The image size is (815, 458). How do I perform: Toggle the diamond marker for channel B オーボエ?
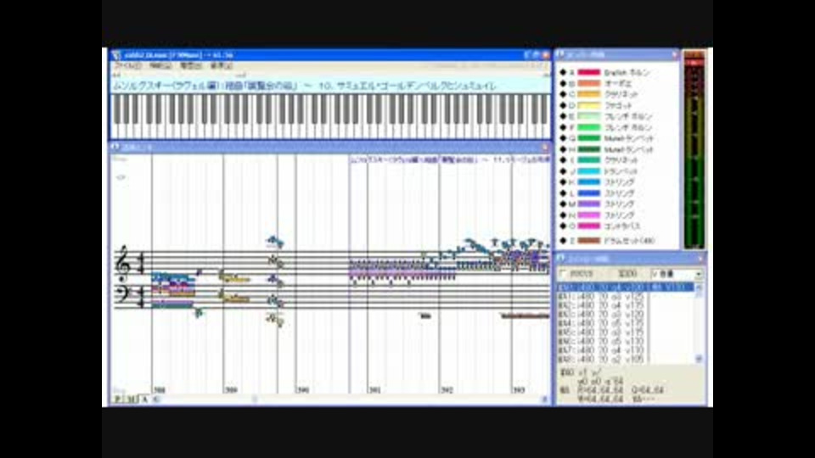click(x=563, y=83)
